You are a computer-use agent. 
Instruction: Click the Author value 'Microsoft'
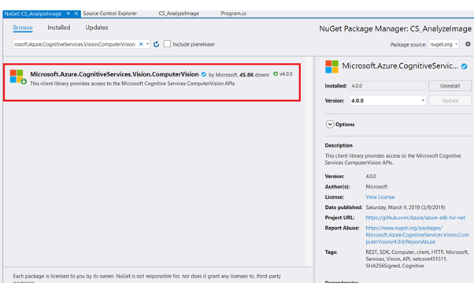point(376,187)
